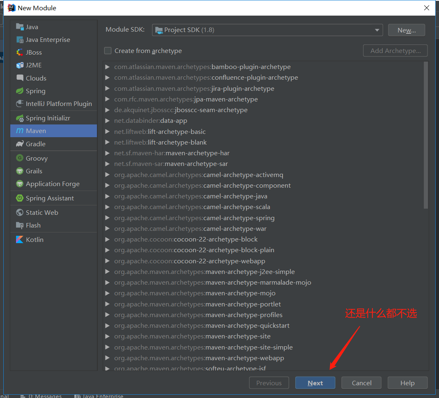This screenshot has width=439, height=398.
Task: Expand maven-archetype-webapp arrow
Action: click(x=107, y=358)
